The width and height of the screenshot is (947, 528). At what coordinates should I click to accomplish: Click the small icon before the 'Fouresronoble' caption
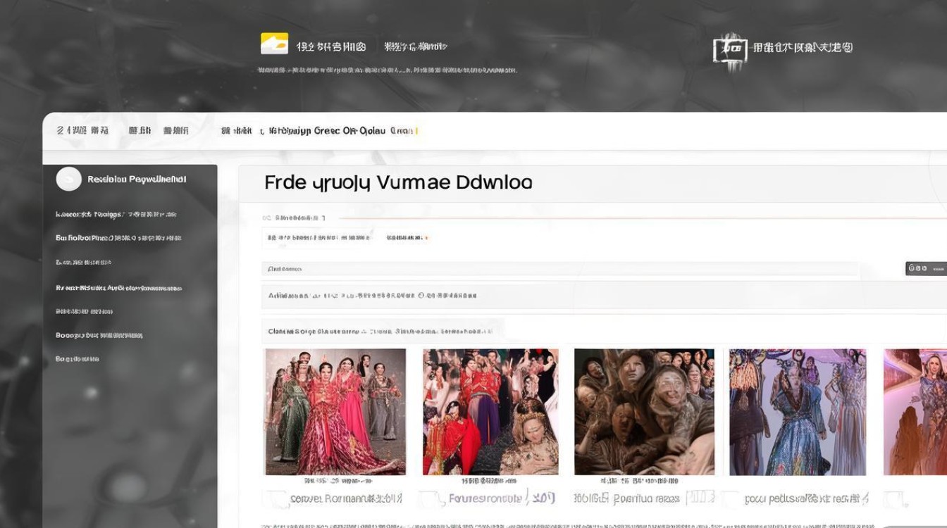click(x=431, y=499)
